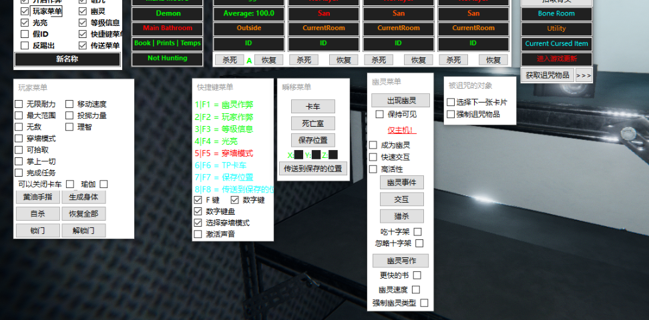Viewport: 649px width, 320px height.
Task: Enable the 强制幽灵类型 checkbox
Action: coord(424,303)
